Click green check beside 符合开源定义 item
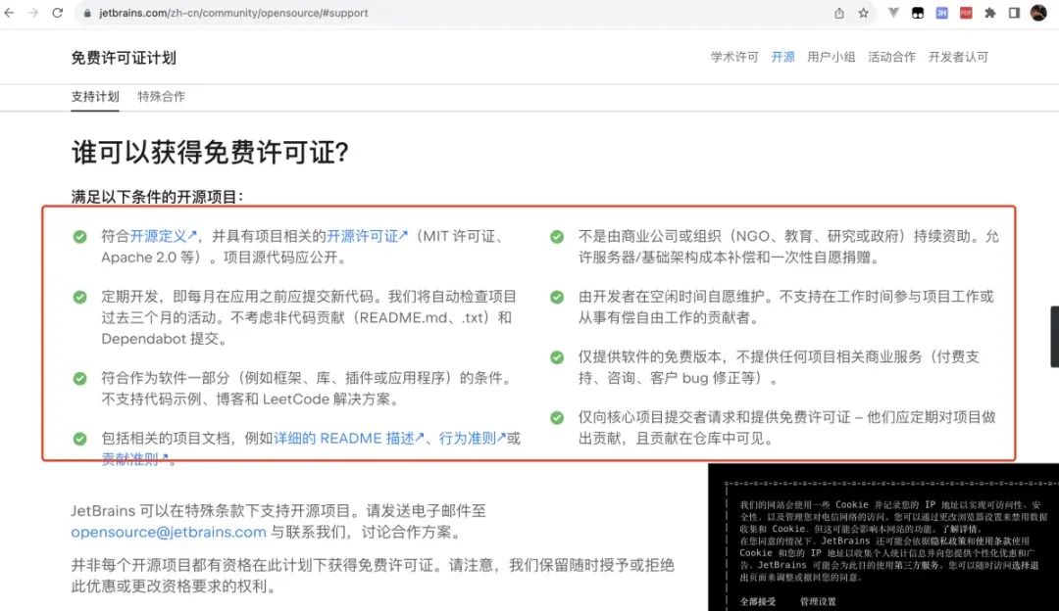Image resolution: width=1059 pixels, height=611 pixels. click(x=79, y=237)
